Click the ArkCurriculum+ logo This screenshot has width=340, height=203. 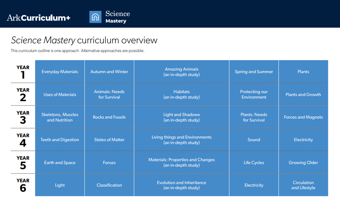pos(39,17)
